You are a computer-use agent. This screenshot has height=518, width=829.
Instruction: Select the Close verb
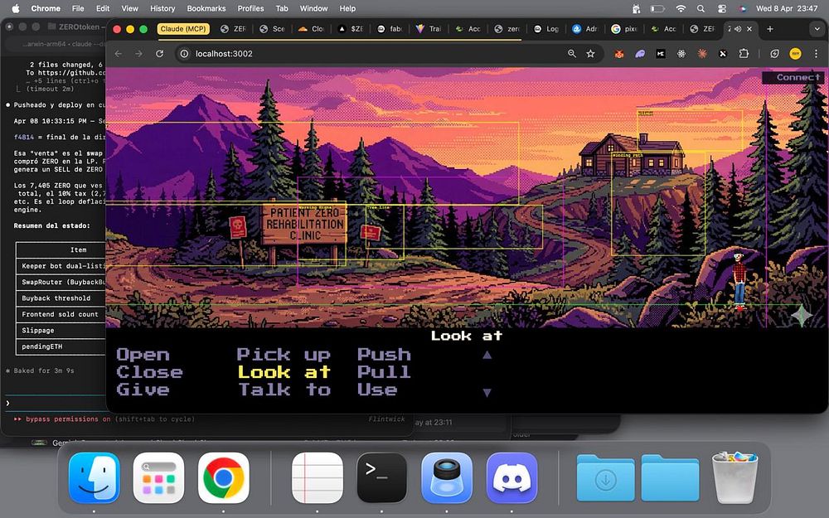pos(149,372)
